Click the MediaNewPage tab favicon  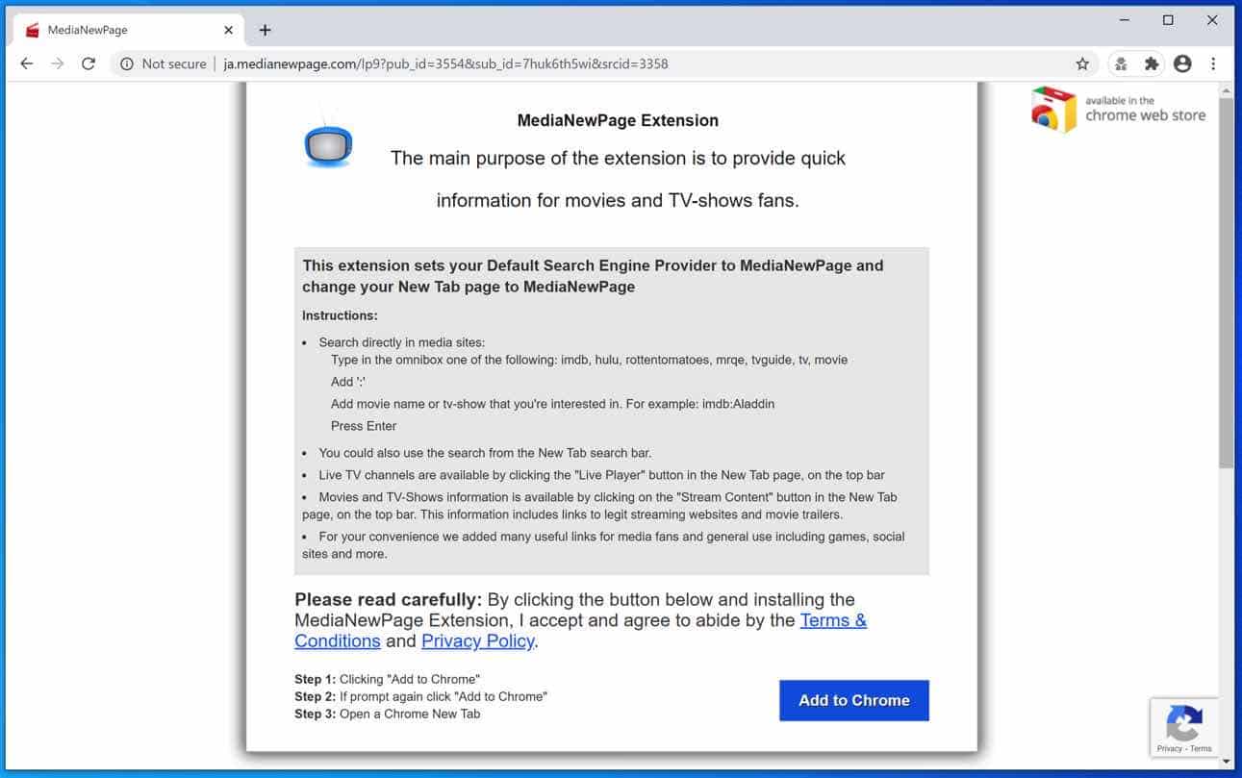33,30
